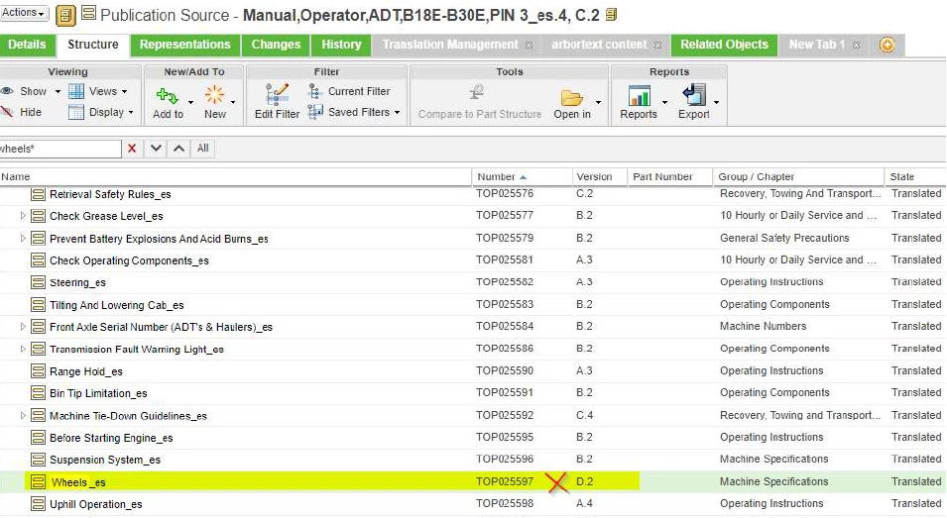Click the Bin Tip Limitation_es document icon
This screenshot has height=518, width=947.
tap(38, 393)
